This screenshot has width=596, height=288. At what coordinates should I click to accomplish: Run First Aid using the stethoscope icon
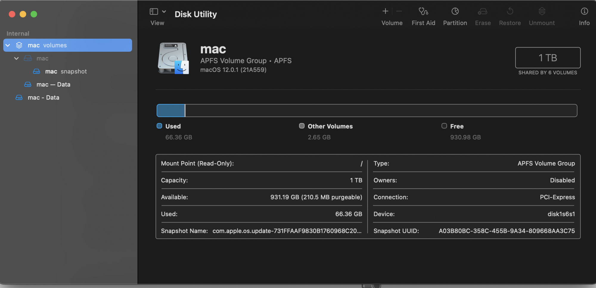tap(423, 11)
